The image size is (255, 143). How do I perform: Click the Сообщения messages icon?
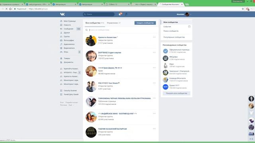point(61,29)
